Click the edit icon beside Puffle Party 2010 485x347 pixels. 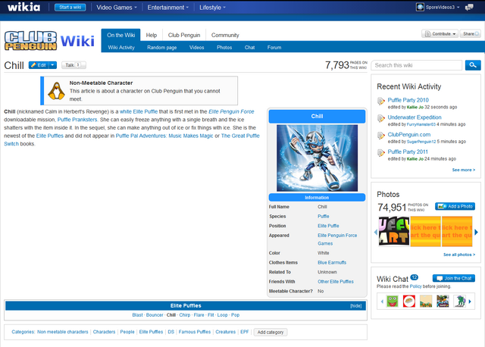(x=381, y=102)
